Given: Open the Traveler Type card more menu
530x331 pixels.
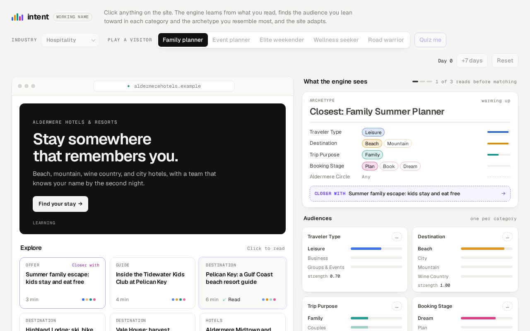Looking at the screenshot, I should coord(397,237).
